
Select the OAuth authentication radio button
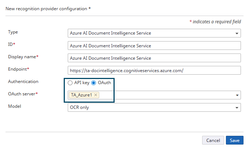93,83
